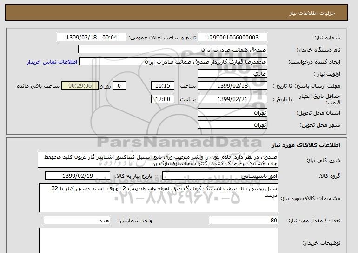Click the section heading اطلاعات کالاهای مورد نیاز

(306, 145)
